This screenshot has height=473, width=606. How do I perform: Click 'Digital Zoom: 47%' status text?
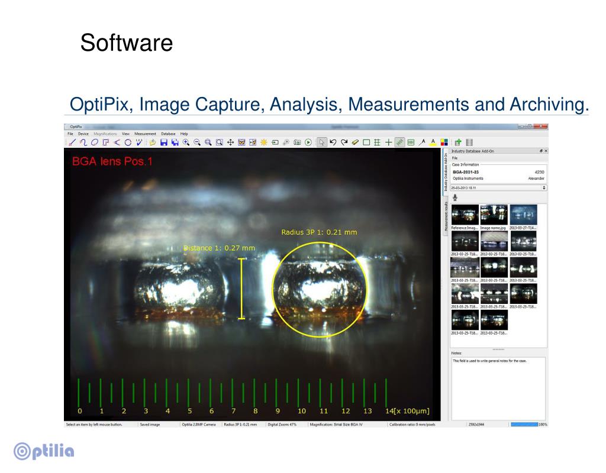282,425
